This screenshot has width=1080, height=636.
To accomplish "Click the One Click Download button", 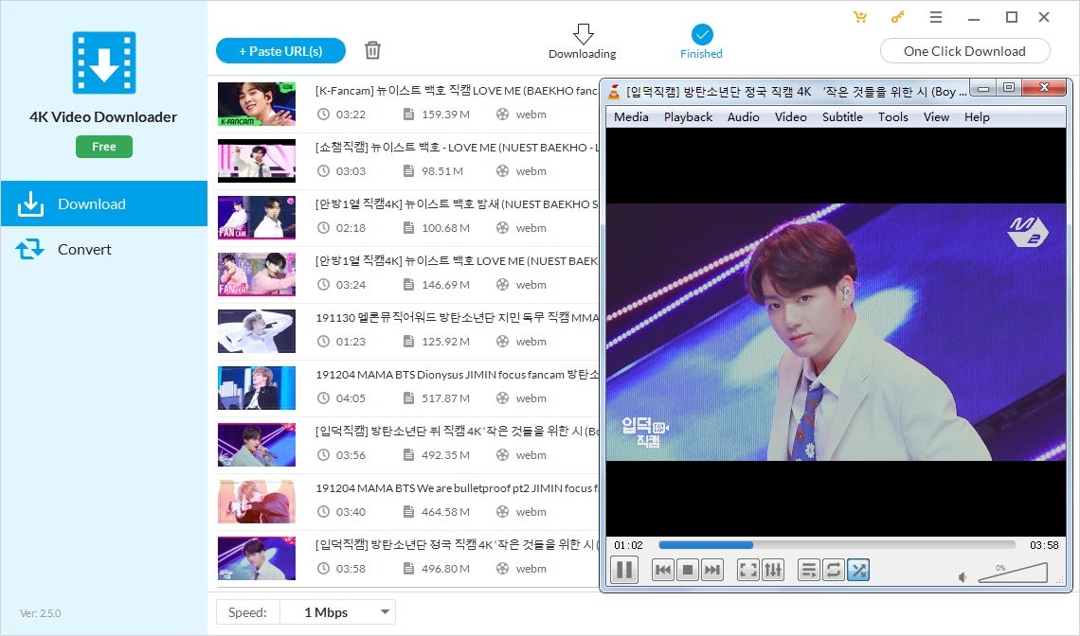I will [x=965, y=51].
